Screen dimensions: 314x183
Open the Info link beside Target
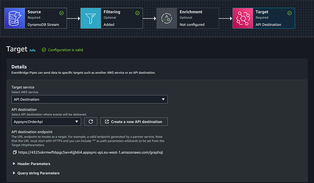(x=32, y=50)
